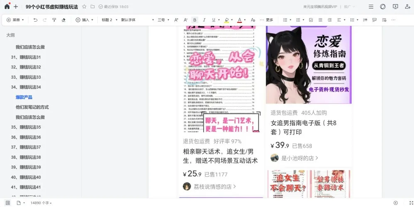Open toolbar overflow ellipsis at far right
This screenshot has height=207, width=414.
pos(393,20)
